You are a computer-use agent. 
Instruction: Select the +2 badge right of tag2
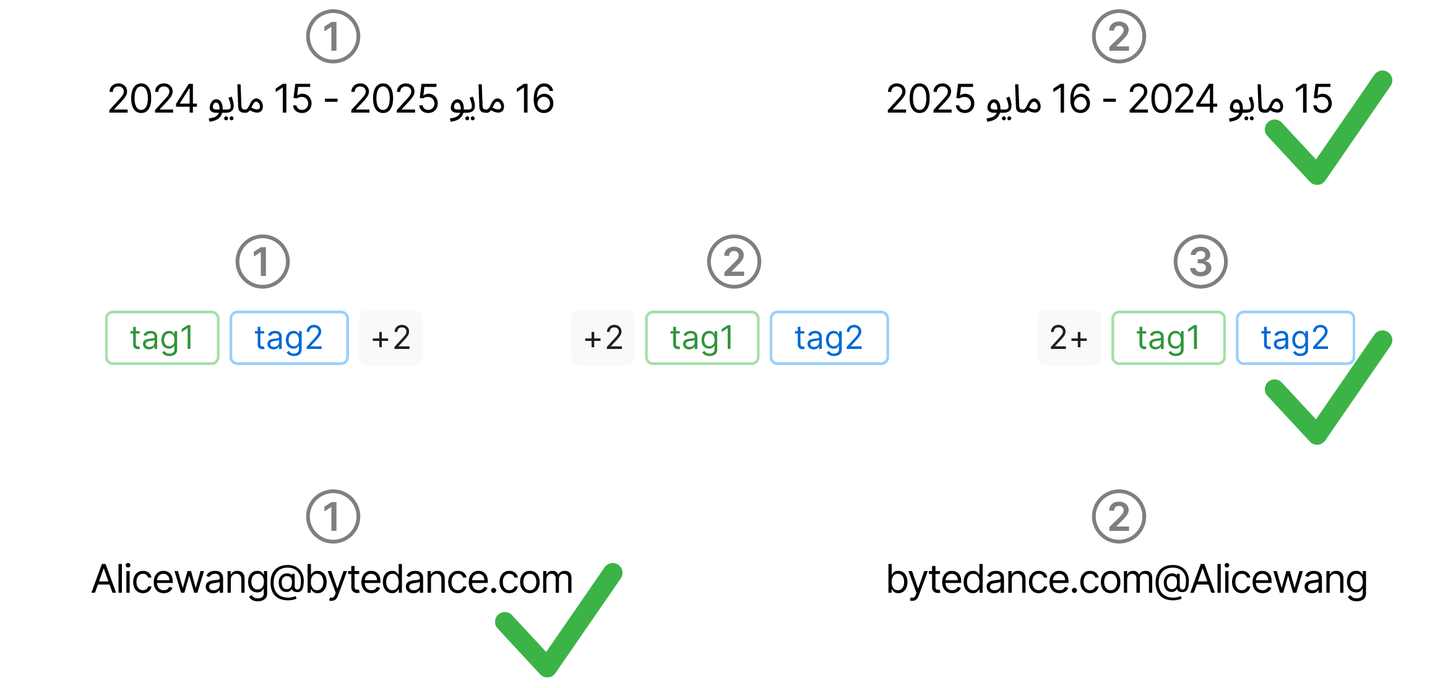coord(390,338)
